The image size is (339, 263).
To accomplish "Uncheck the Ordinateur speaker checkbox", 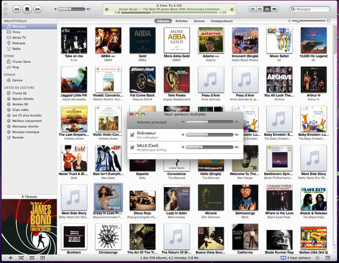I will (132, 135).
